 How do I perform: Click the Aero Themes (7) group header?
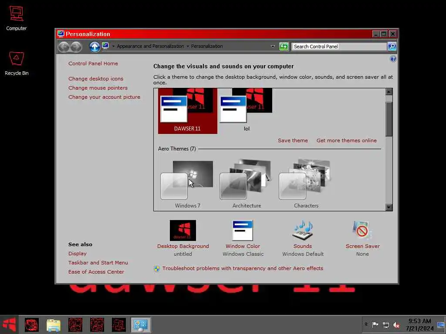(177, 149)
